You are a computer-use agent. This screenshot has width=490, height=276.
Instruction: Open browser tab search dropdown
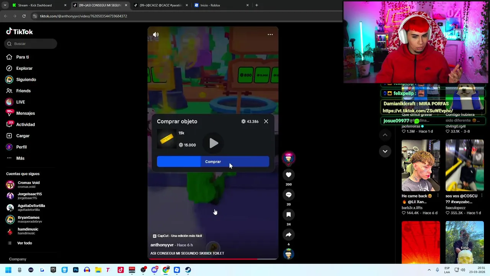pos(5,5)
